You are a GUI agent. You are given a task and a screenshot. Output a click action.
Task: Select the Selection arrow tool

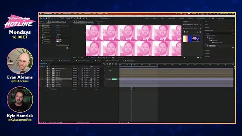click(44, 18)
